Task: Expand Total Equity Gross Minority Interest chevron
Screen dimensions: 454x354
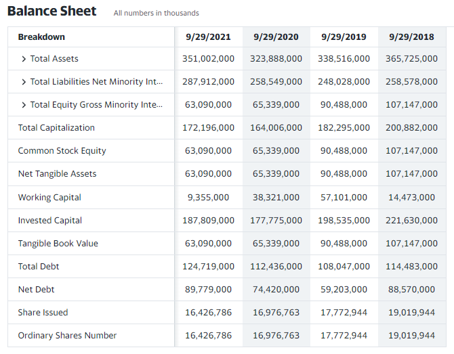Action: click(x=24, y=105)
